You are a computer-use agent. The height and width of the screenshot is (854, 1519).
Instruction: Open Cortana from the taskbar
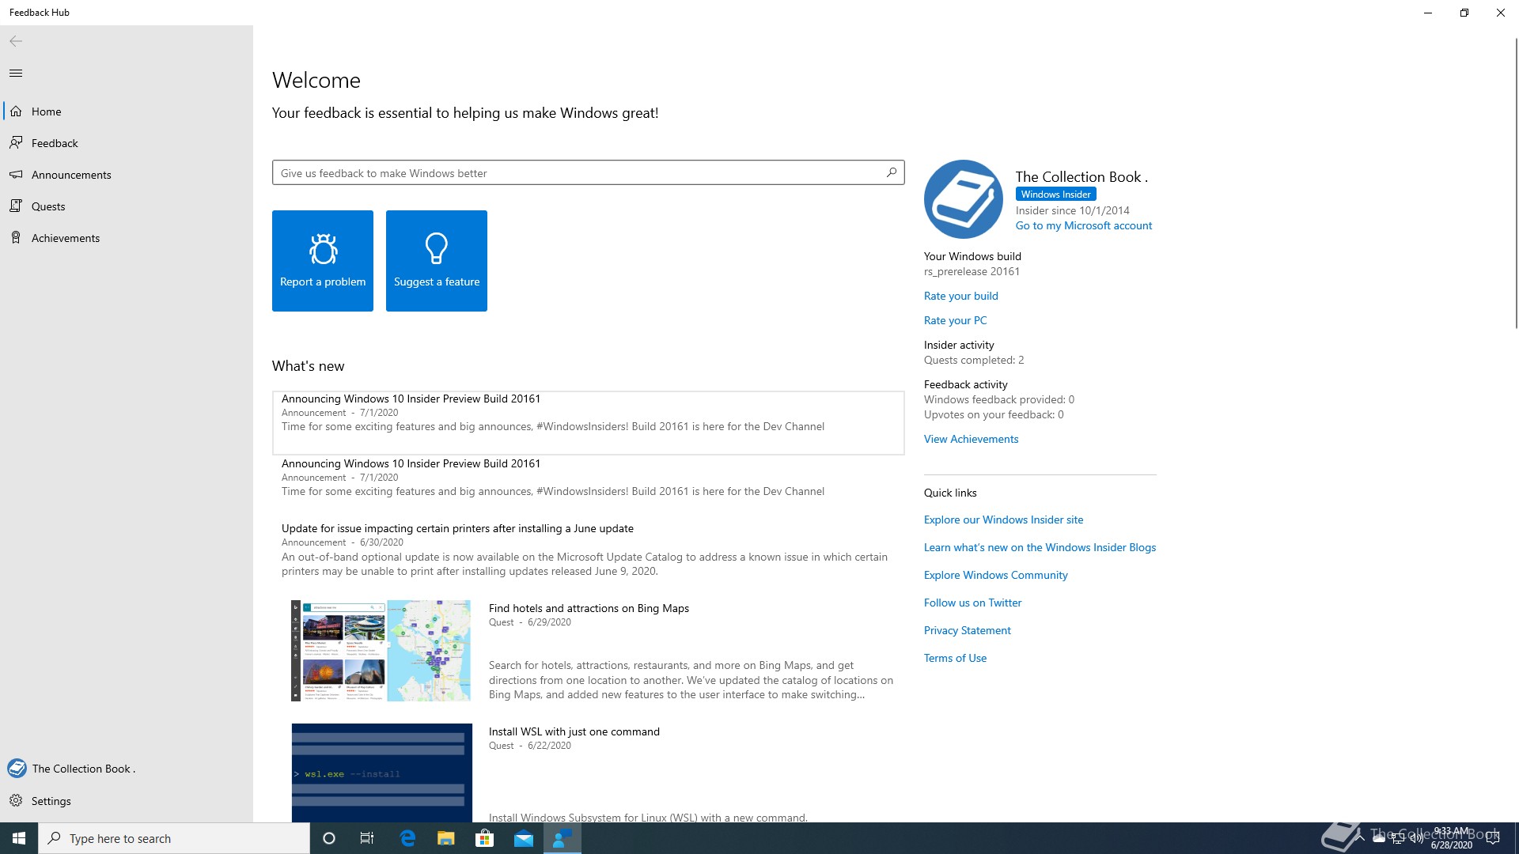pos(329,838)
